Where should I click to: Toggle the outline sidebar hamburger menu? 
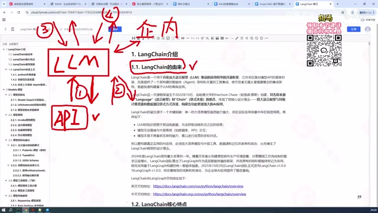coord(12,29)
